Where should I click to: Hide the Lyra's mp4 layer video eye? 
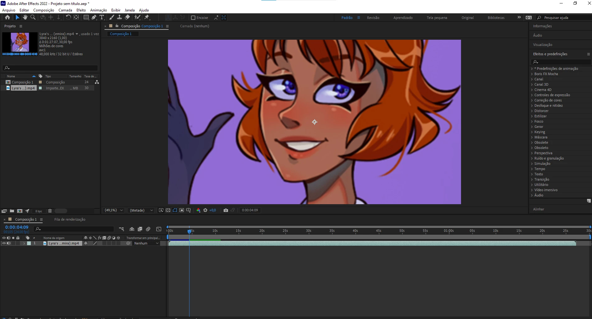(4, 243)
